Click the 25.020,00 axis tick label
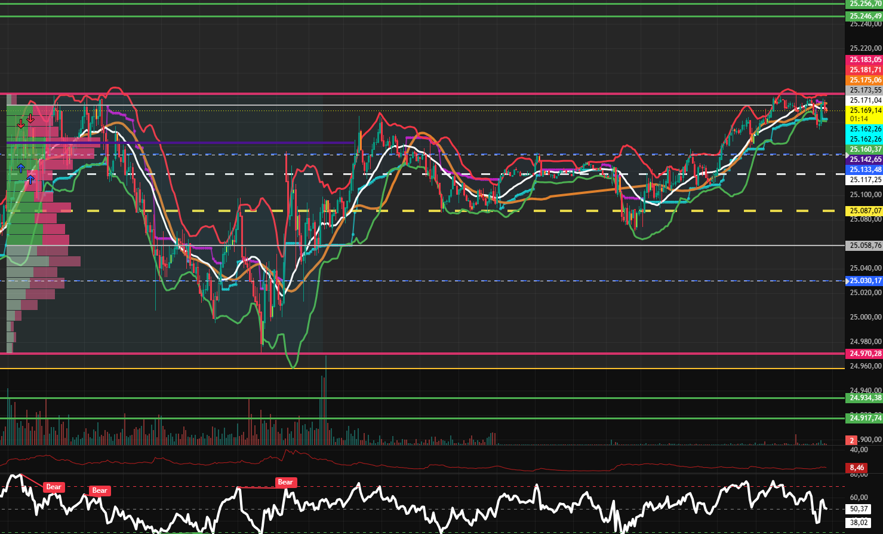Image resolution: width=883 pixels, height=534 pixels. [866, 293]
